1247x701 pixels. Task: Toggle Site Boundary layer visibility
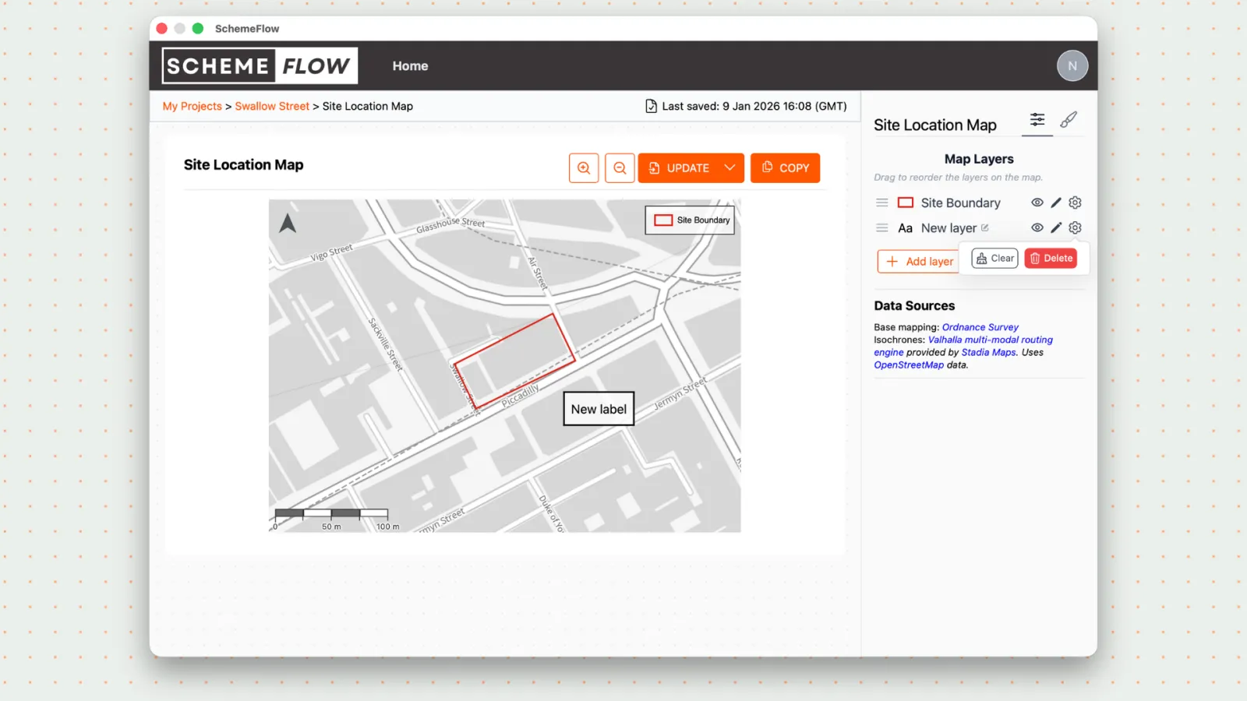(x=1037, y=203)
